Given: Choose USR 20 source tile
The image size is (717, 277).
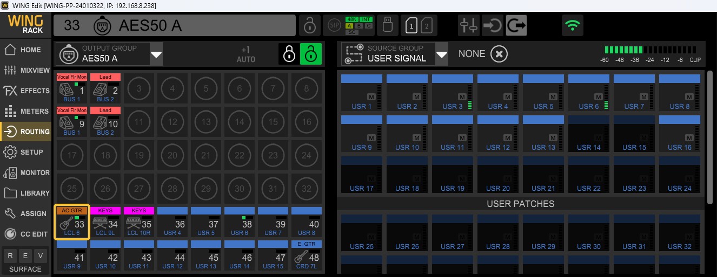Looking at the screenshot, I should click(498, 175).
